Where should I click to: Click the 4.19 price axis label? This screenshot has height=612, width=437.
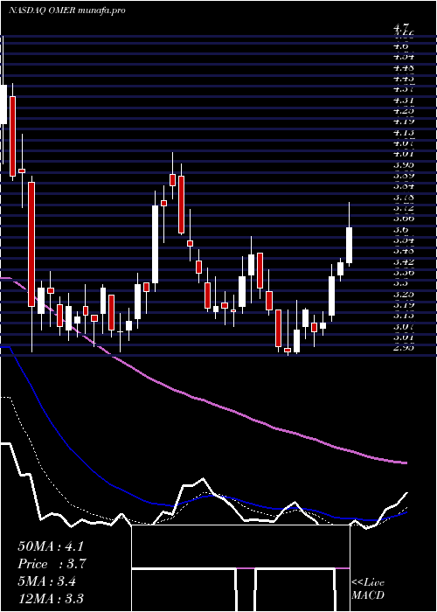click(404, 122)
